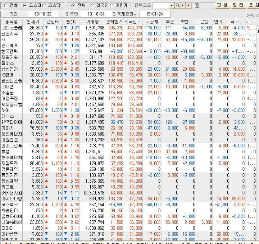Image resolution: width=259 pixels, height=244 pixels.
Task: Click the 외국계증권사 time value 15:01:24
Action: tap(154, 14)
